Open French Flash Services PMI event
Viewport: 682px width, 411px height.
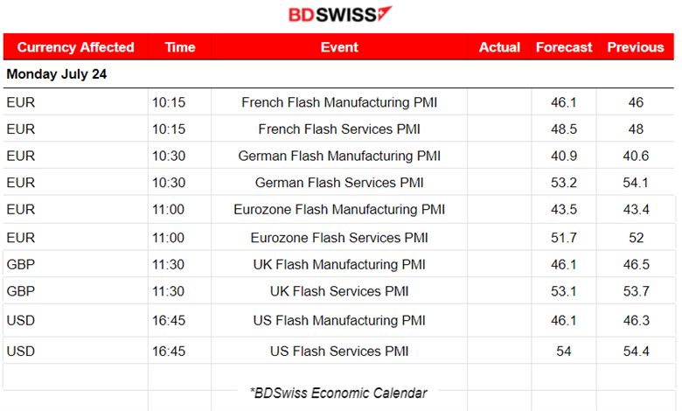pos(339,129)
